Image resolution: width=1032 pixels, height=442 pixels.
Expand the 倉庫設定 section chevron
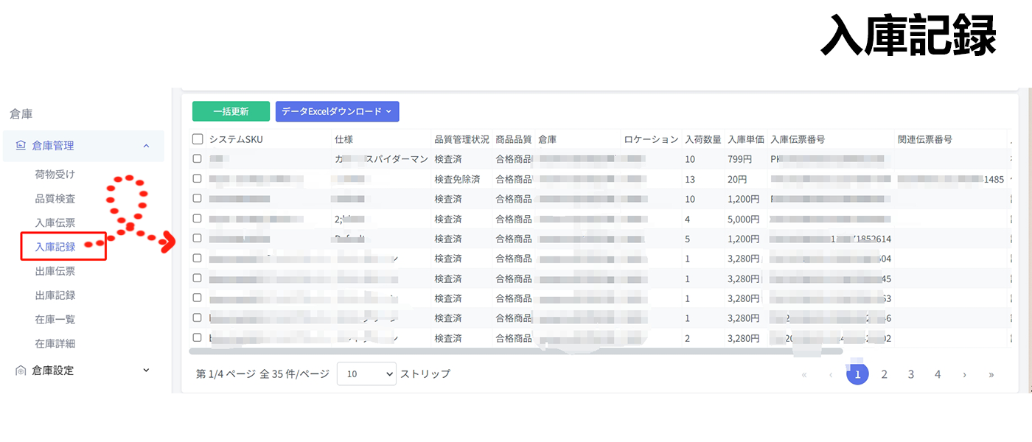pyautogui.click(x=146, y=371)
